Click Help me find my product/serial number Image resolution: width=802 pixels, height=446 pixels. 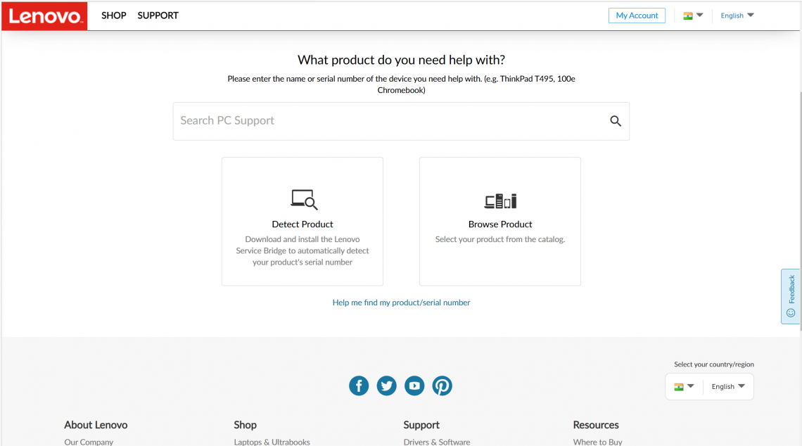pyautogui.click(x=401, y=302)
